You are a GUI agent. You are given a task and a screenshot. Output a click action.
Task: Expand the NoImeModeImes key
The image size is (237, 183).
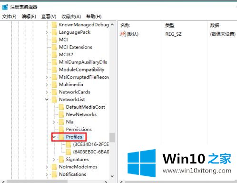(47, 167)
